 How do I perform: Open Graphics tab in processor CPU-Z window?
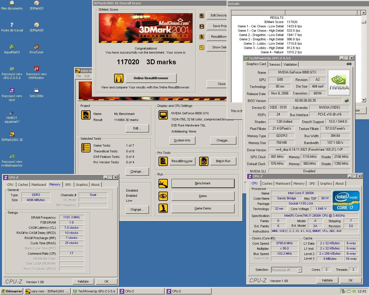click(326, 184)
